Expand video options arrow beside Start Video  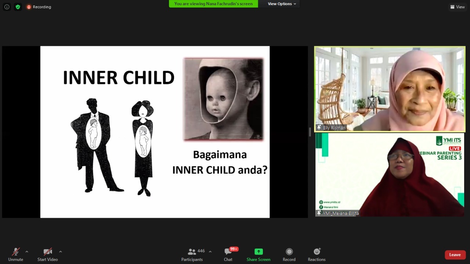pyautogui.click(x=61, y=252)
